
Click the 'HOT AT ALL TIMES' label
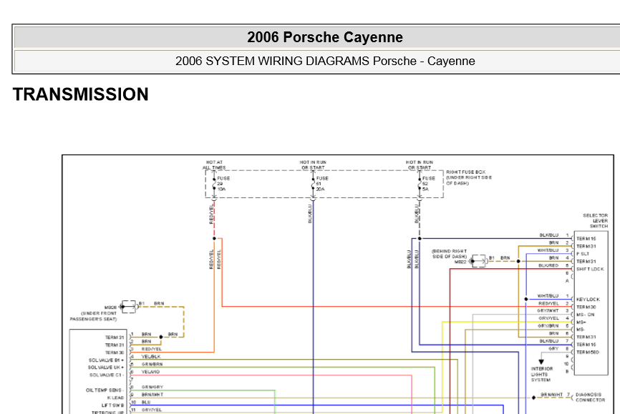pyautogui.click(x=214, y=164)
